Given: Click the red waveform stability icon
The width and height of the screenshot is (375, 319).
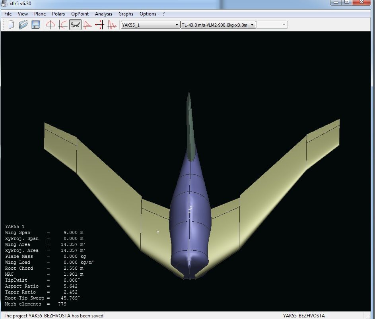Looking at the screenshot, I should [112, 25].
